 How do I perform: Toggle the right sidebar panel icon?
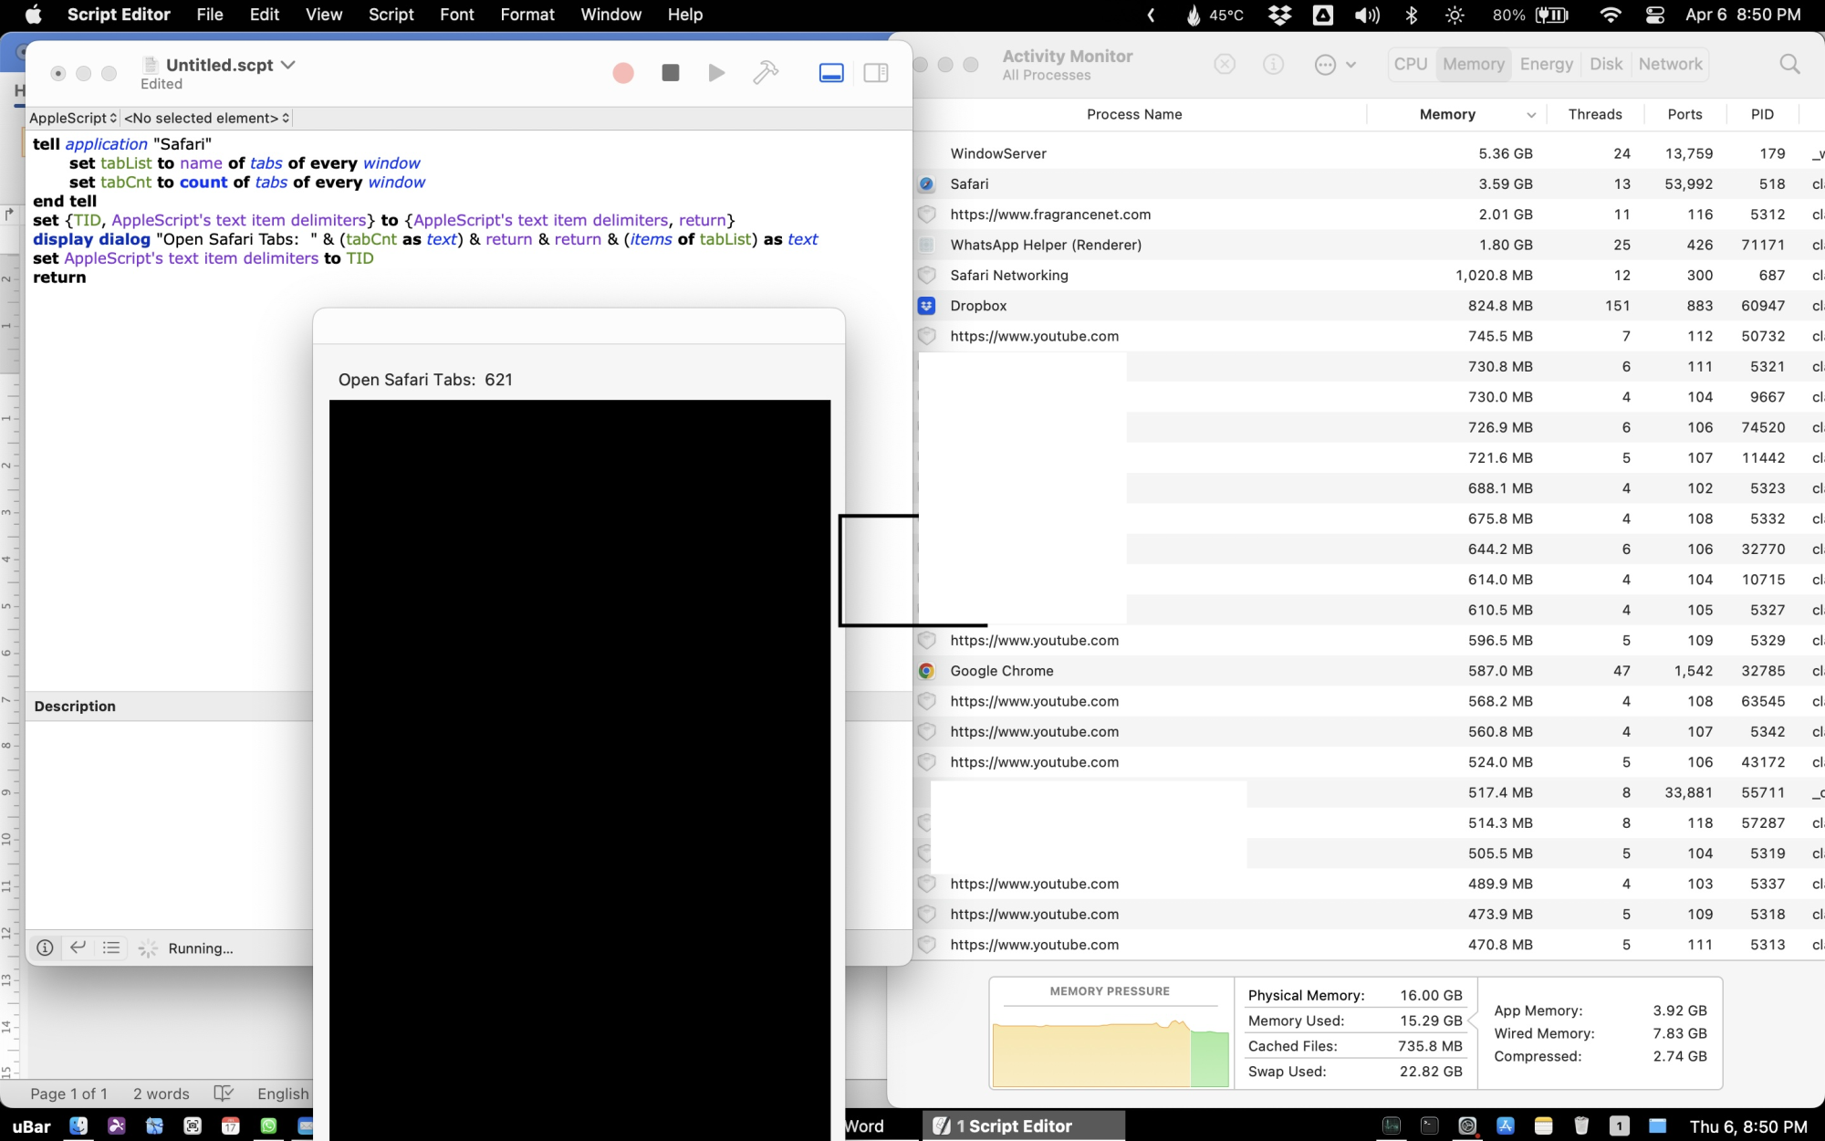point(876,73)
